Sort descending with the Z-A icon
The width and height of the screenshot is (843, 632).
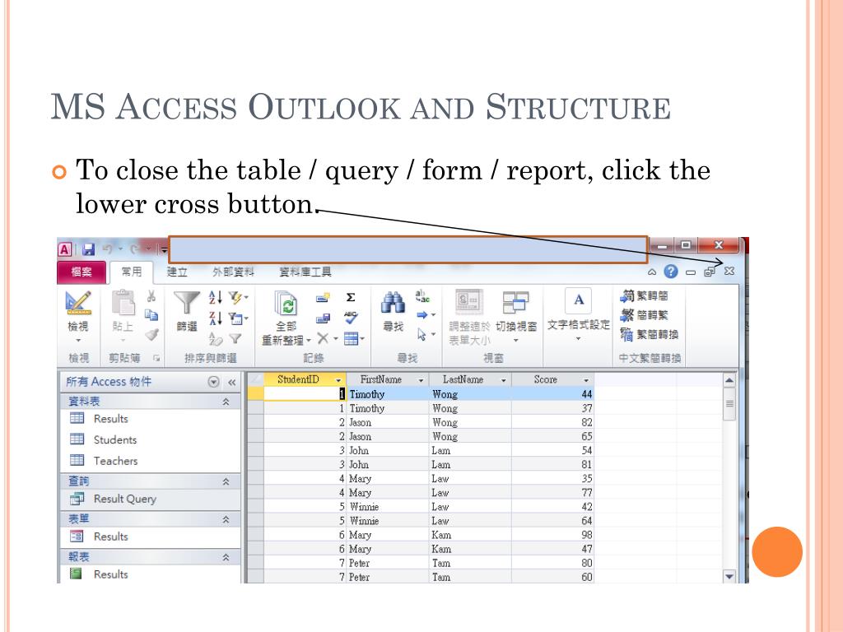point(215,318)
